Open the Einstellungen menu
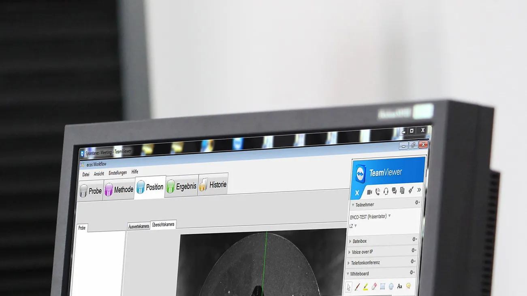The height and width of the screenshot is (296, 527). pyautogui.click(x=117, y=173)
